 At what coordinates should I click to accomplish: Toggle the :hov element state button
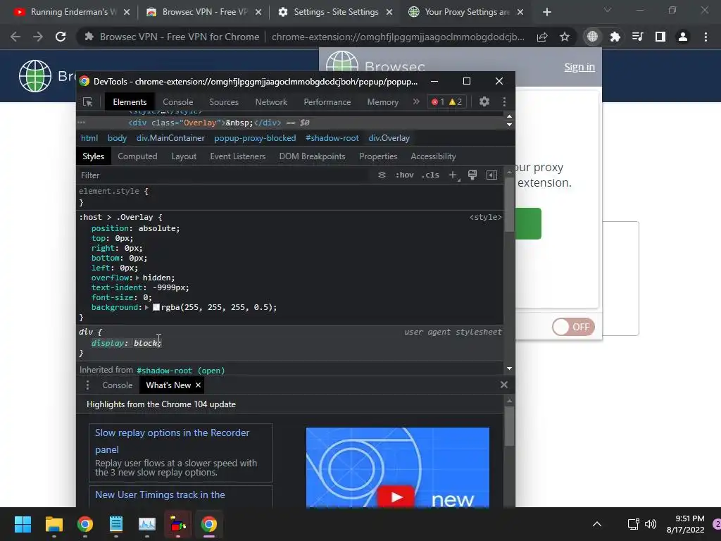click(x=405, y=175)
